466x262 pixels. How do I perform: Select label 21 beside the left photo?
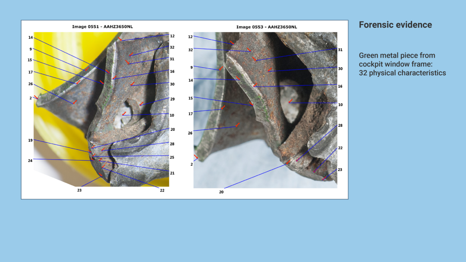pos(172,173)
